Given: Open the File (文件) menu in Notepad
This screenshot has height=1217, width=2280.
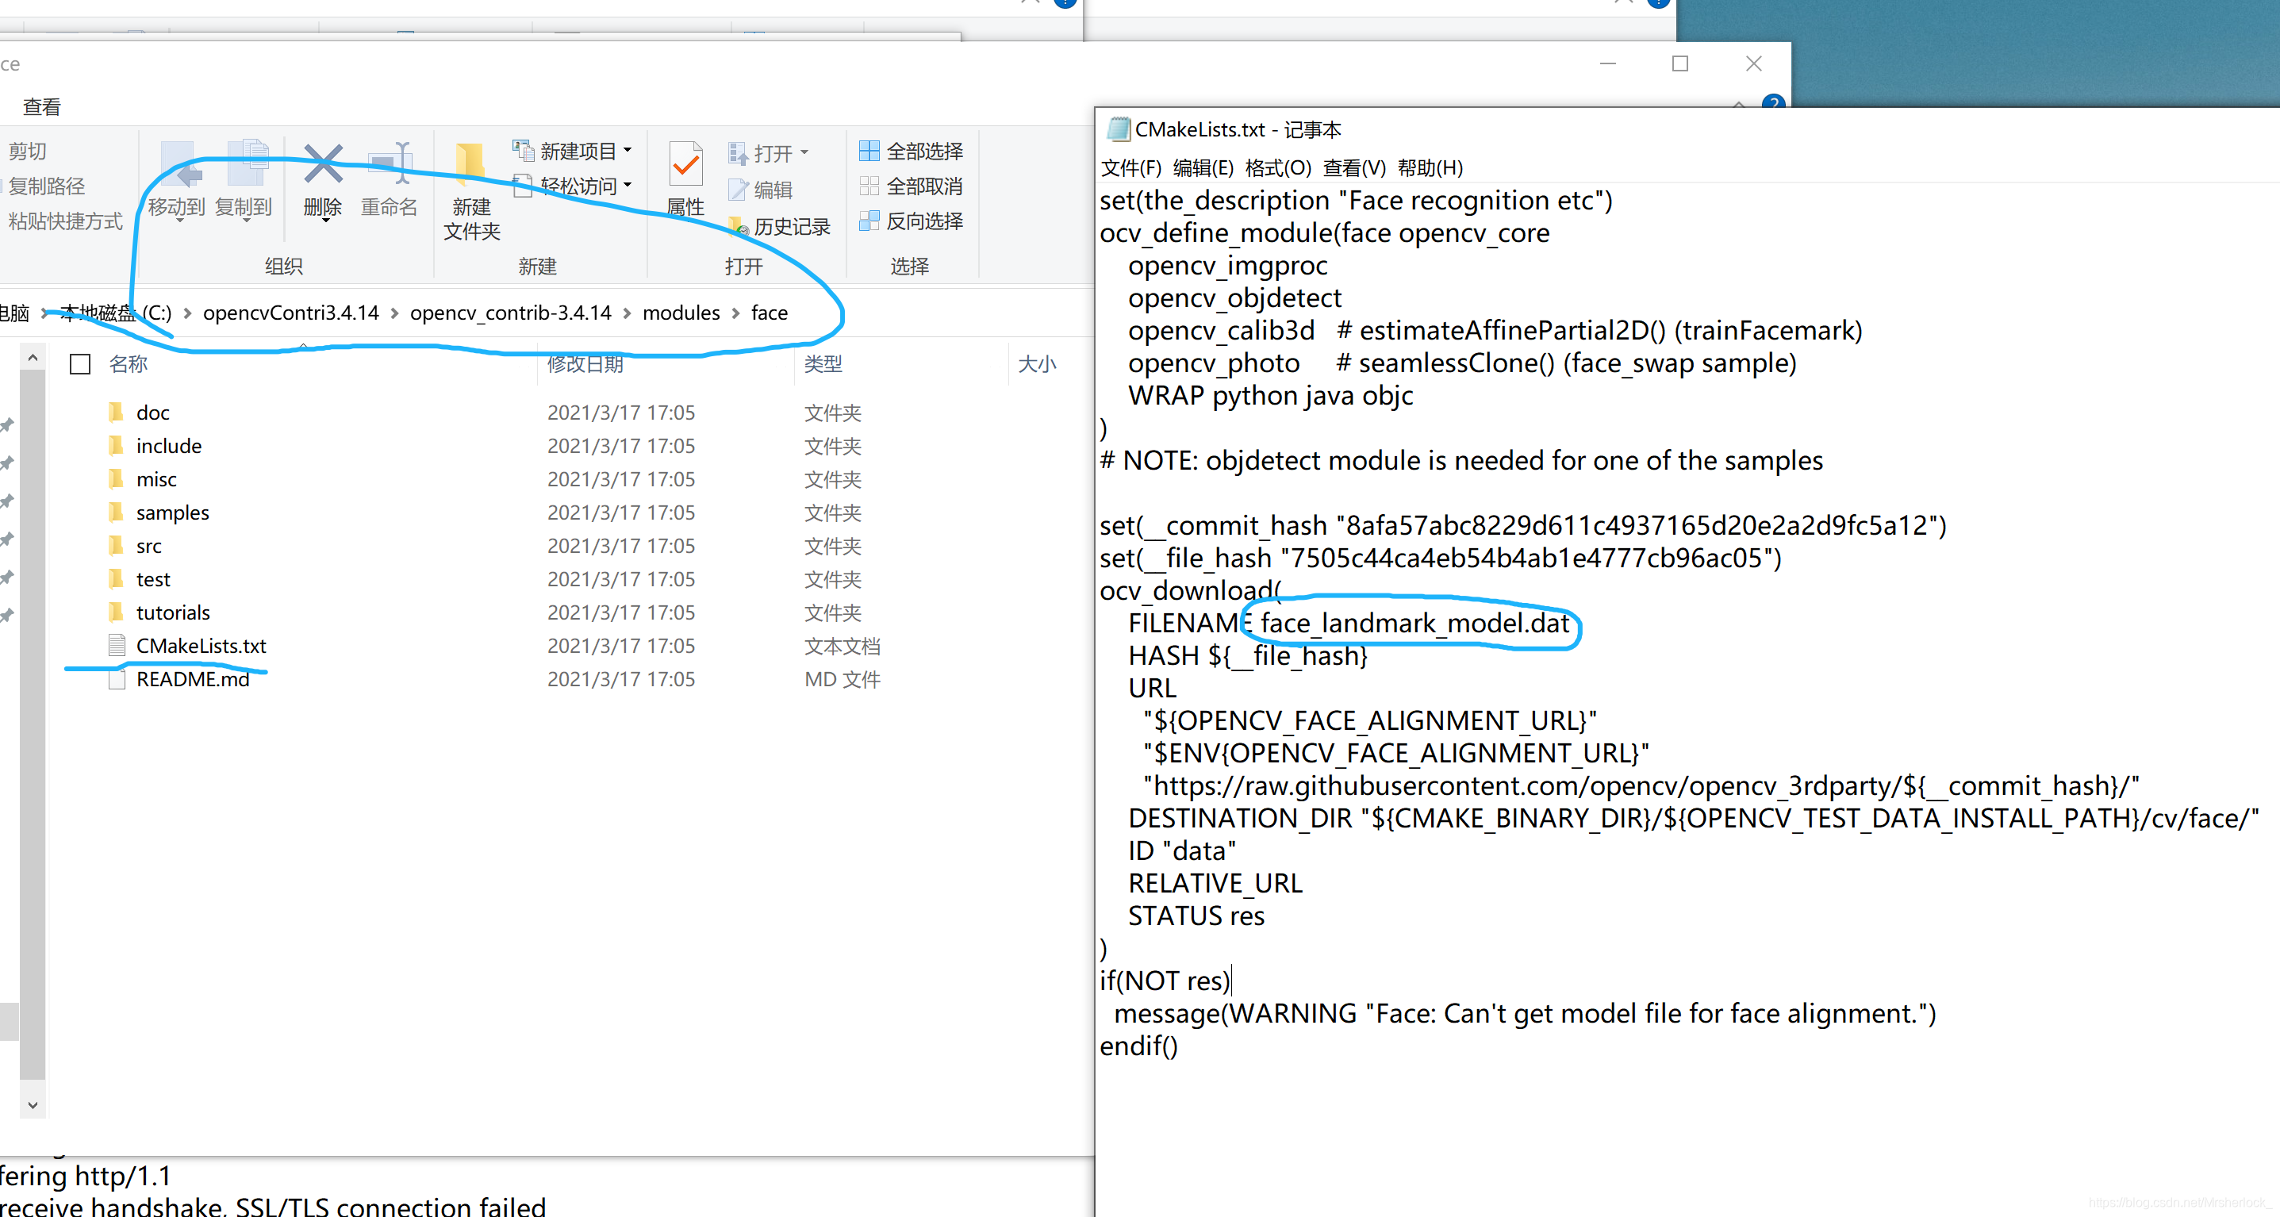Looking at the screenshot, I should pyautogui.click(x=1130, y=168).
